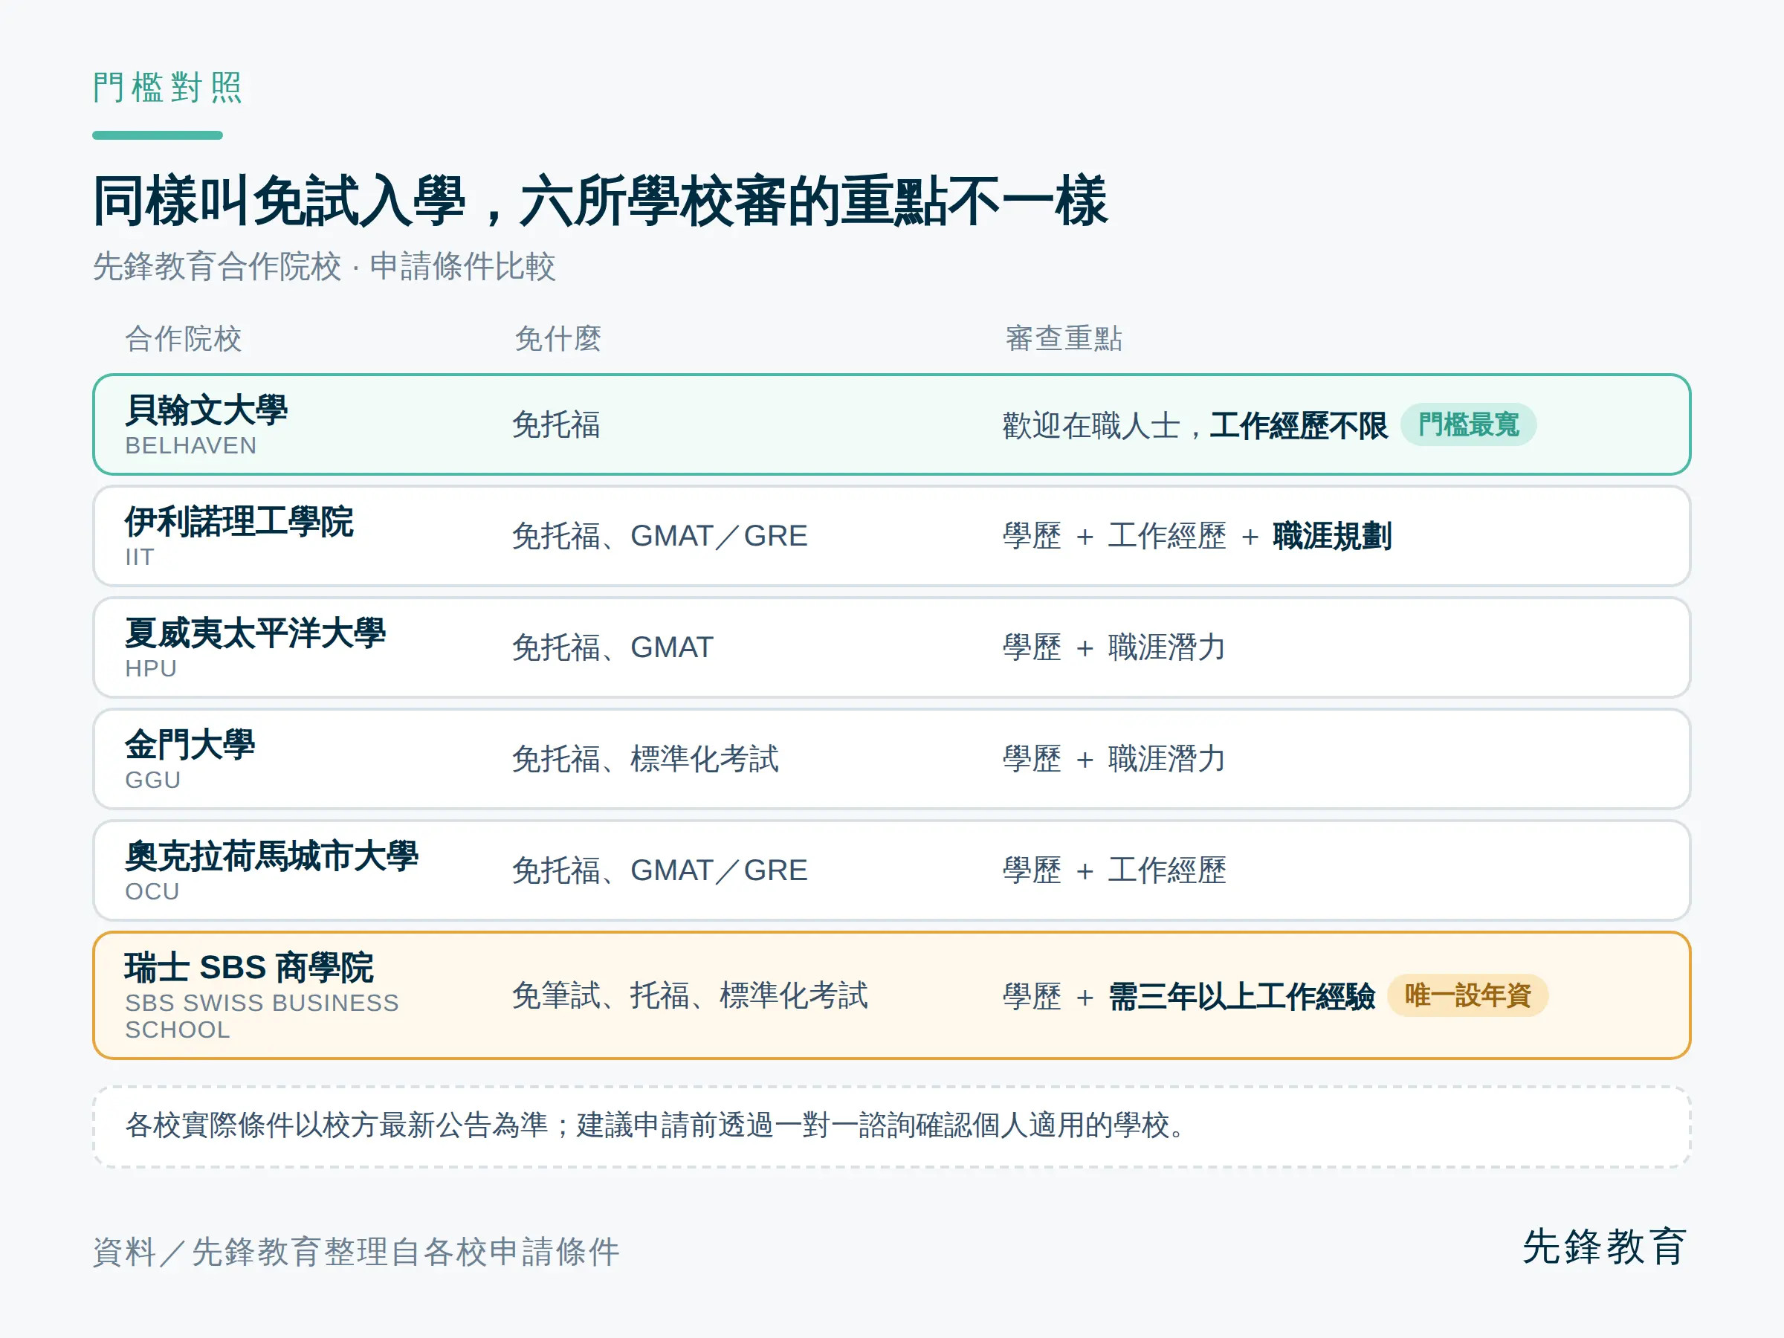Click the 合作院校 column header
The width and height of the screenshot is (1784, 1338).
pyautogui.click(x=184, y=339)
